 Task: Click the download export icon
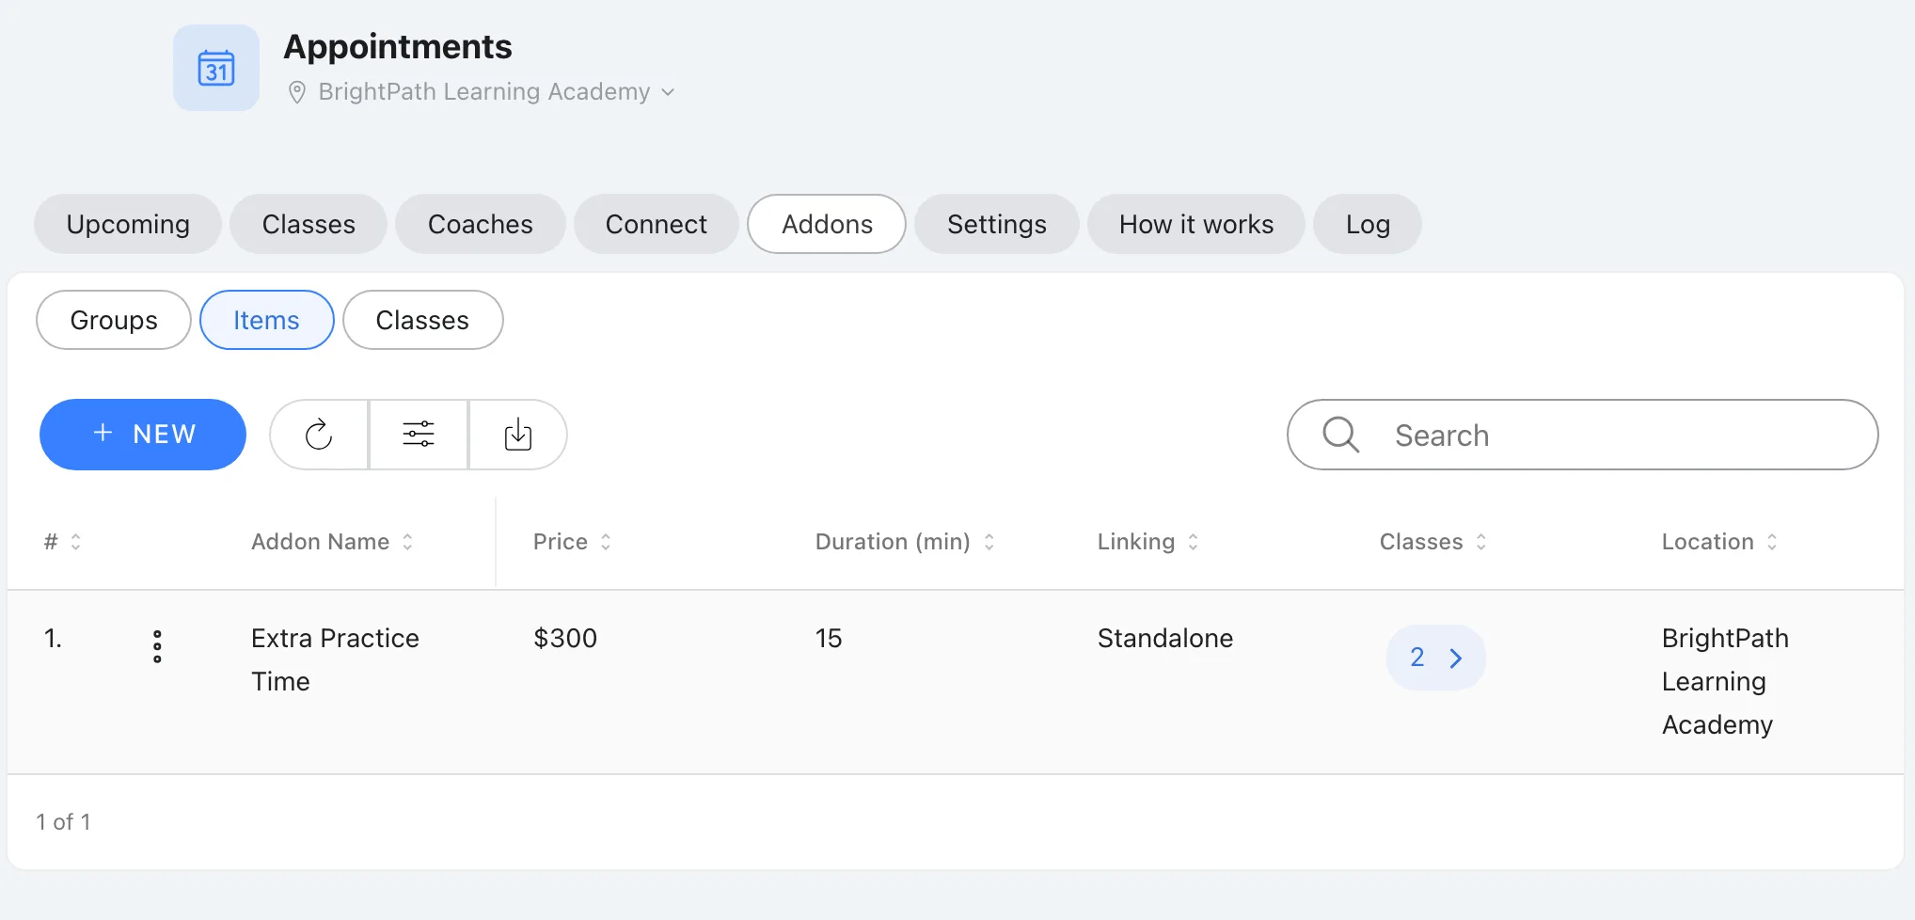pos(518,435)
